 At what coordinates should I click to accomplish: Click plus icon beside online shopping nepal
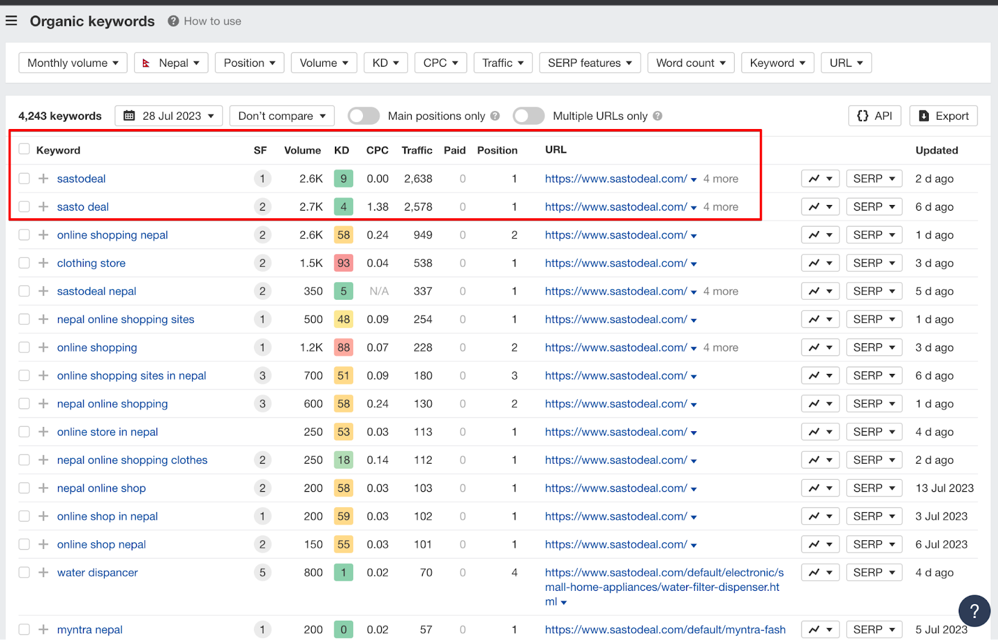[43, 235]
